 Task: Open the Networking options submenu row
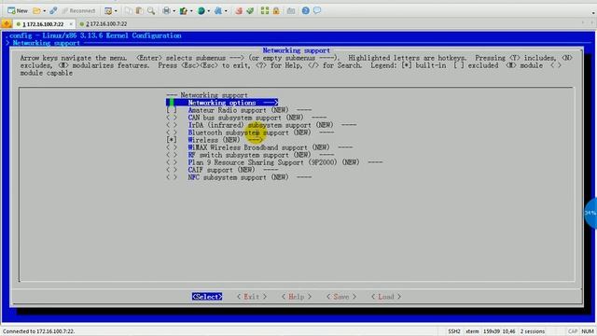click(222, 103)
